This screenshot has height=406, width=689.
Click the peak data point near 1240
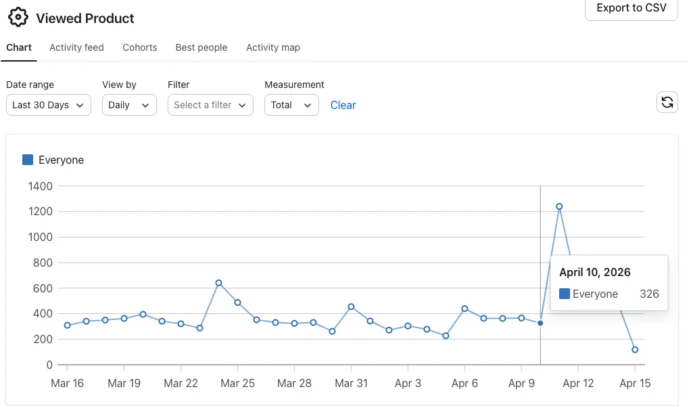click(x=559, y=206)
